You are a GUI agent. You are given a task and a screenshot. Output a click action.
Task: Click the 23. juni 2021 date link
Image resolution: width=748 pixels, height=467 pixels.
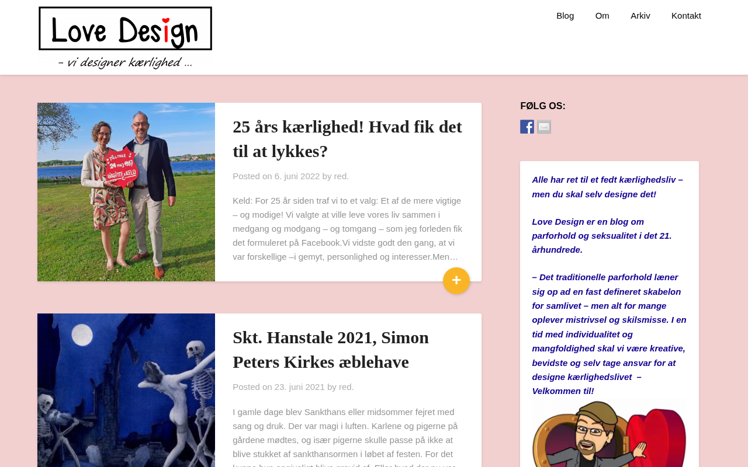point(300,387)
